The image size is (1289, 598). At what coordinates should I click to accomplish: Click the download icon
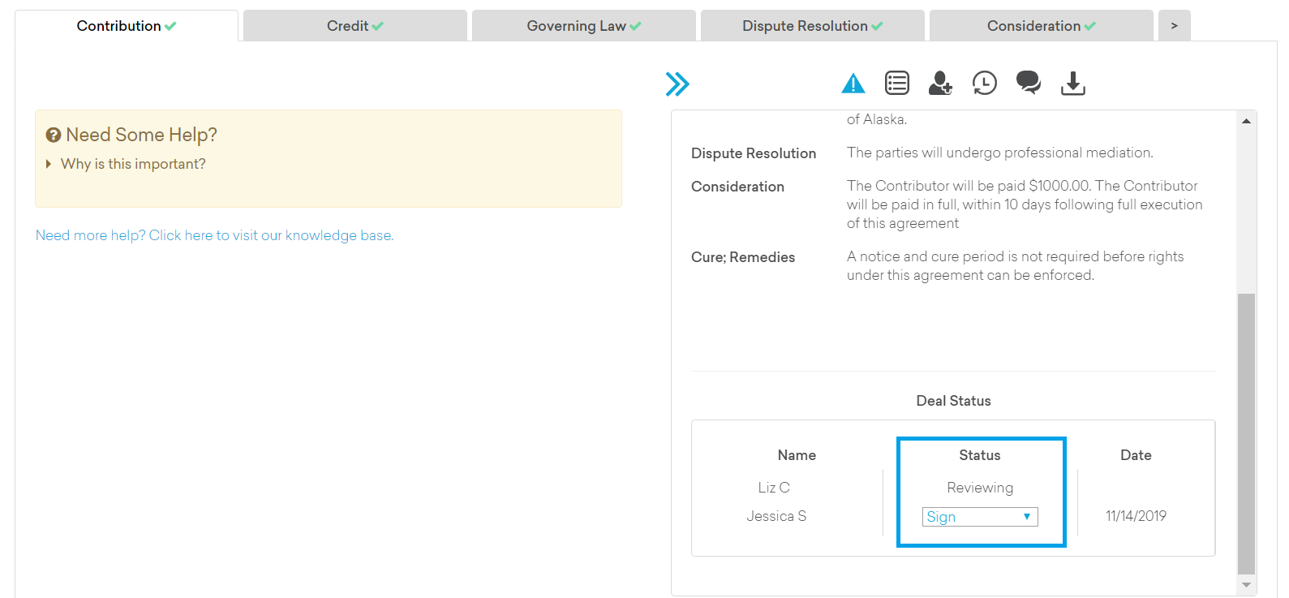[1072, 83]
